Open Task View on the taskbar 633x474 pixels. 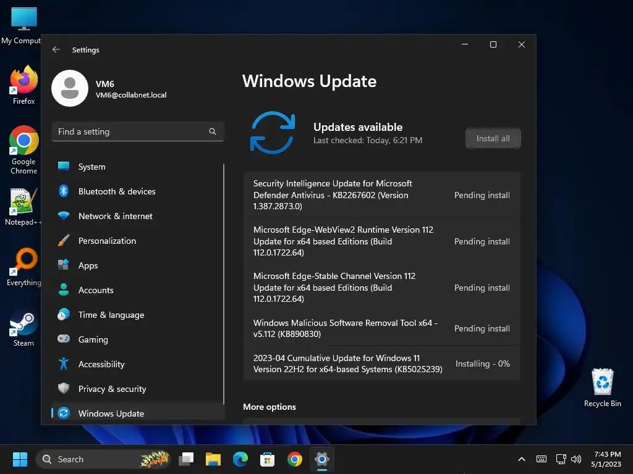[x=186, y=459]
